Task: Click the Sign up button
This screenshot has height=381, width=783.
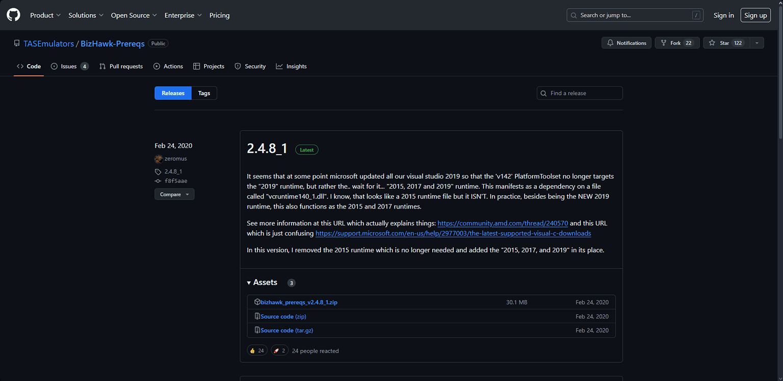Action: click(755, 15)
